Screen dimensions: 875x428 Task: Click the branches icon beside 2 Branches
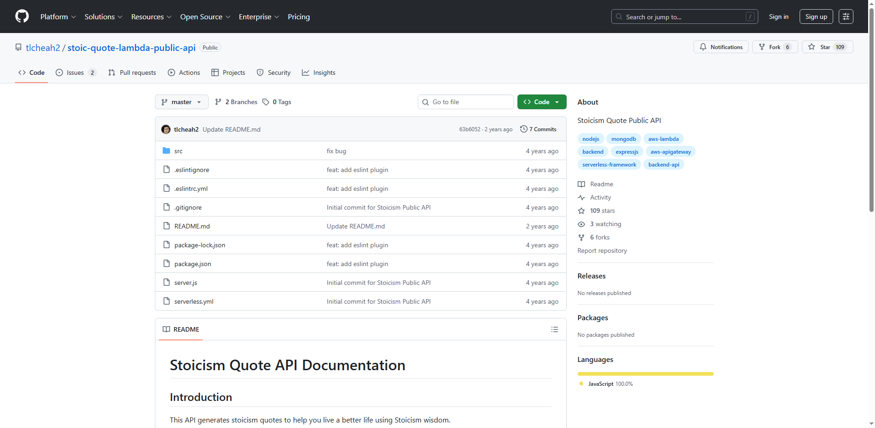(x=218, y=102)
